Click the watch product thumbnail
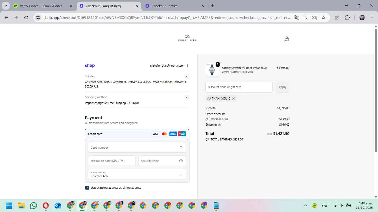Screen dimensions: 378x212 pos(212,70)
